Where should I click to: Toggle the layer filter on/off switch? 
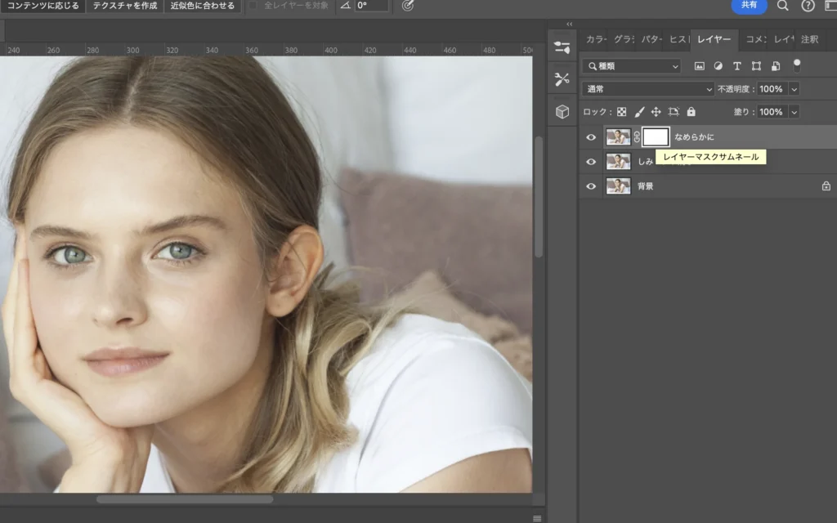[797, 65]
